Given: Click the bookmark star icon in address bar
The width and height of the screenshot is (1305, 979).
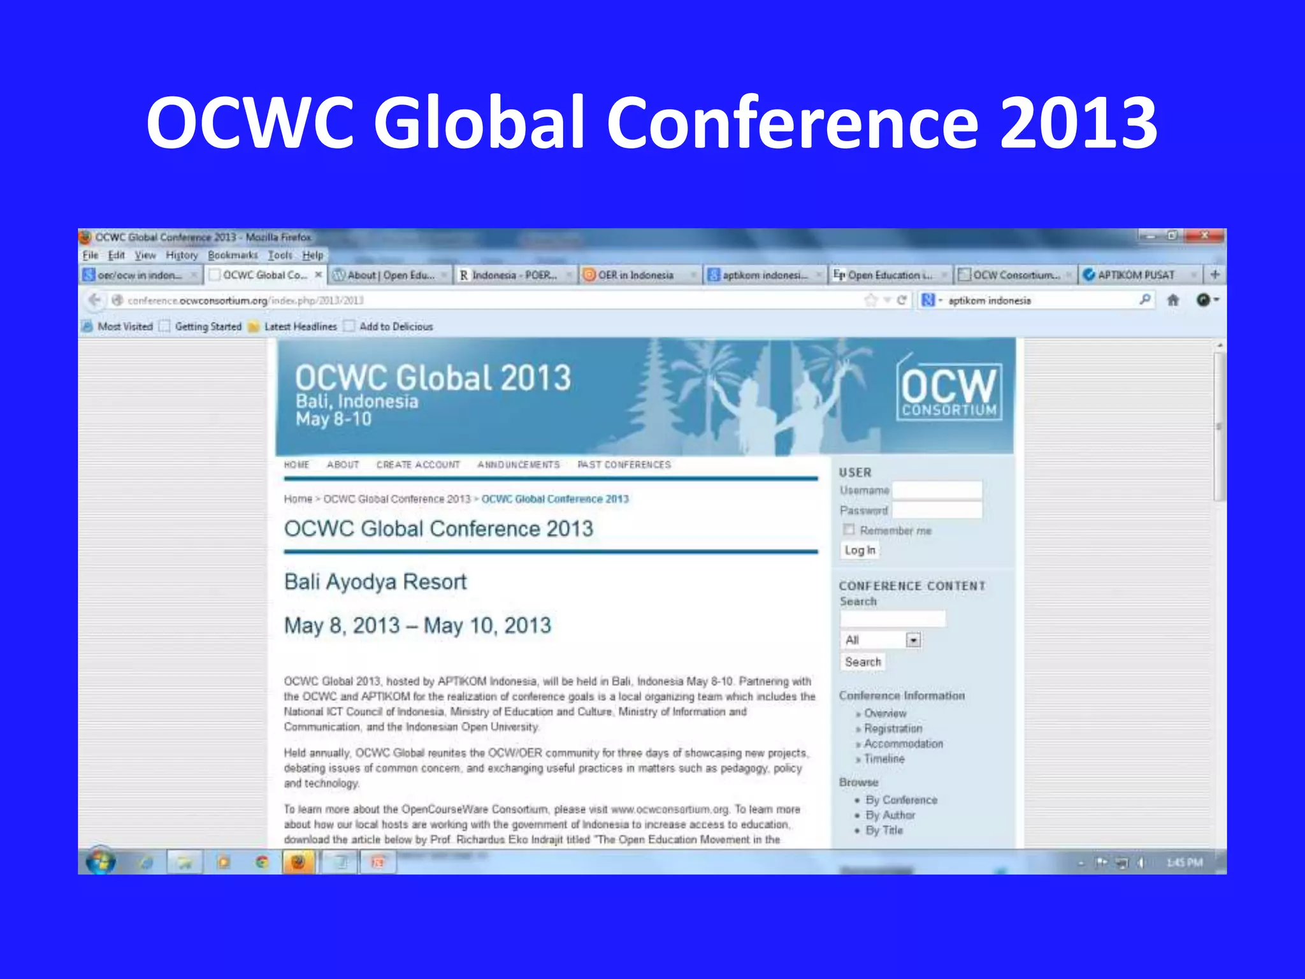Looking at the screenshot, I should pos(870,300).
